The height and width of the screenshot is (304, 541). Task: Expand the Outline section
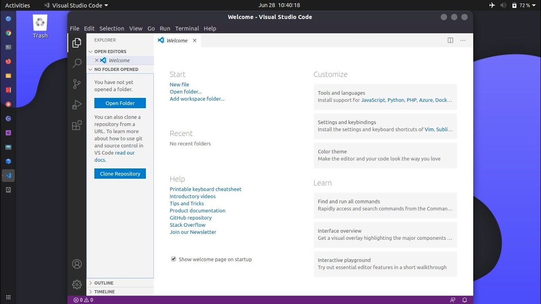(x=120, y=283)
